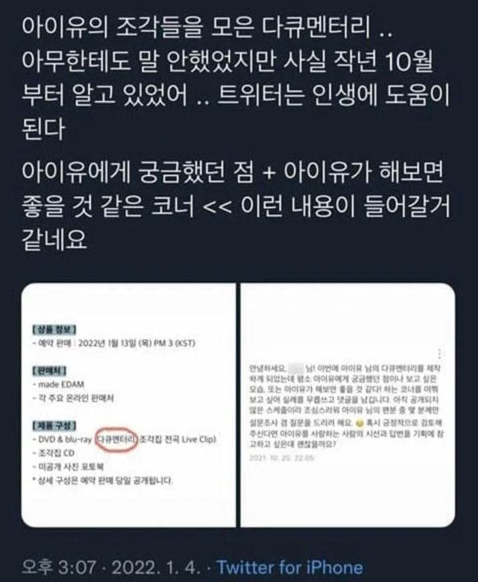Image resolution: width=478 pixels, height=582 pixels.
Task: Click the red-circled 다큐멘터리 word
Action: 117,439
